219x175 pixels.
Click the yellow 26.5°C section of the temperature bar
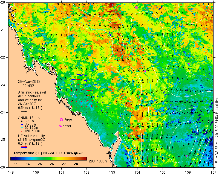58,159
